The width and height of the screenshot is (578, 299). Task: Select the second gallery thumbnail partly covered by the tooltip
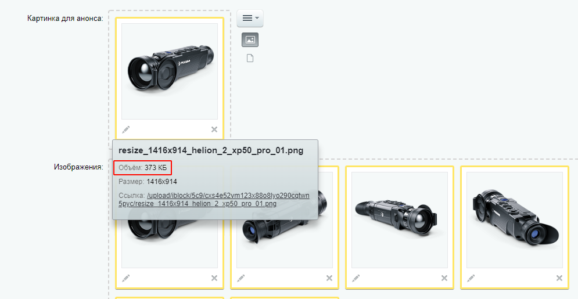285,243
